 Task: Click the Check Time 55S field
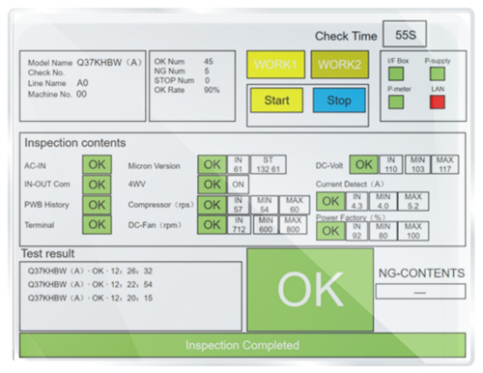click(x=405, y=34)
